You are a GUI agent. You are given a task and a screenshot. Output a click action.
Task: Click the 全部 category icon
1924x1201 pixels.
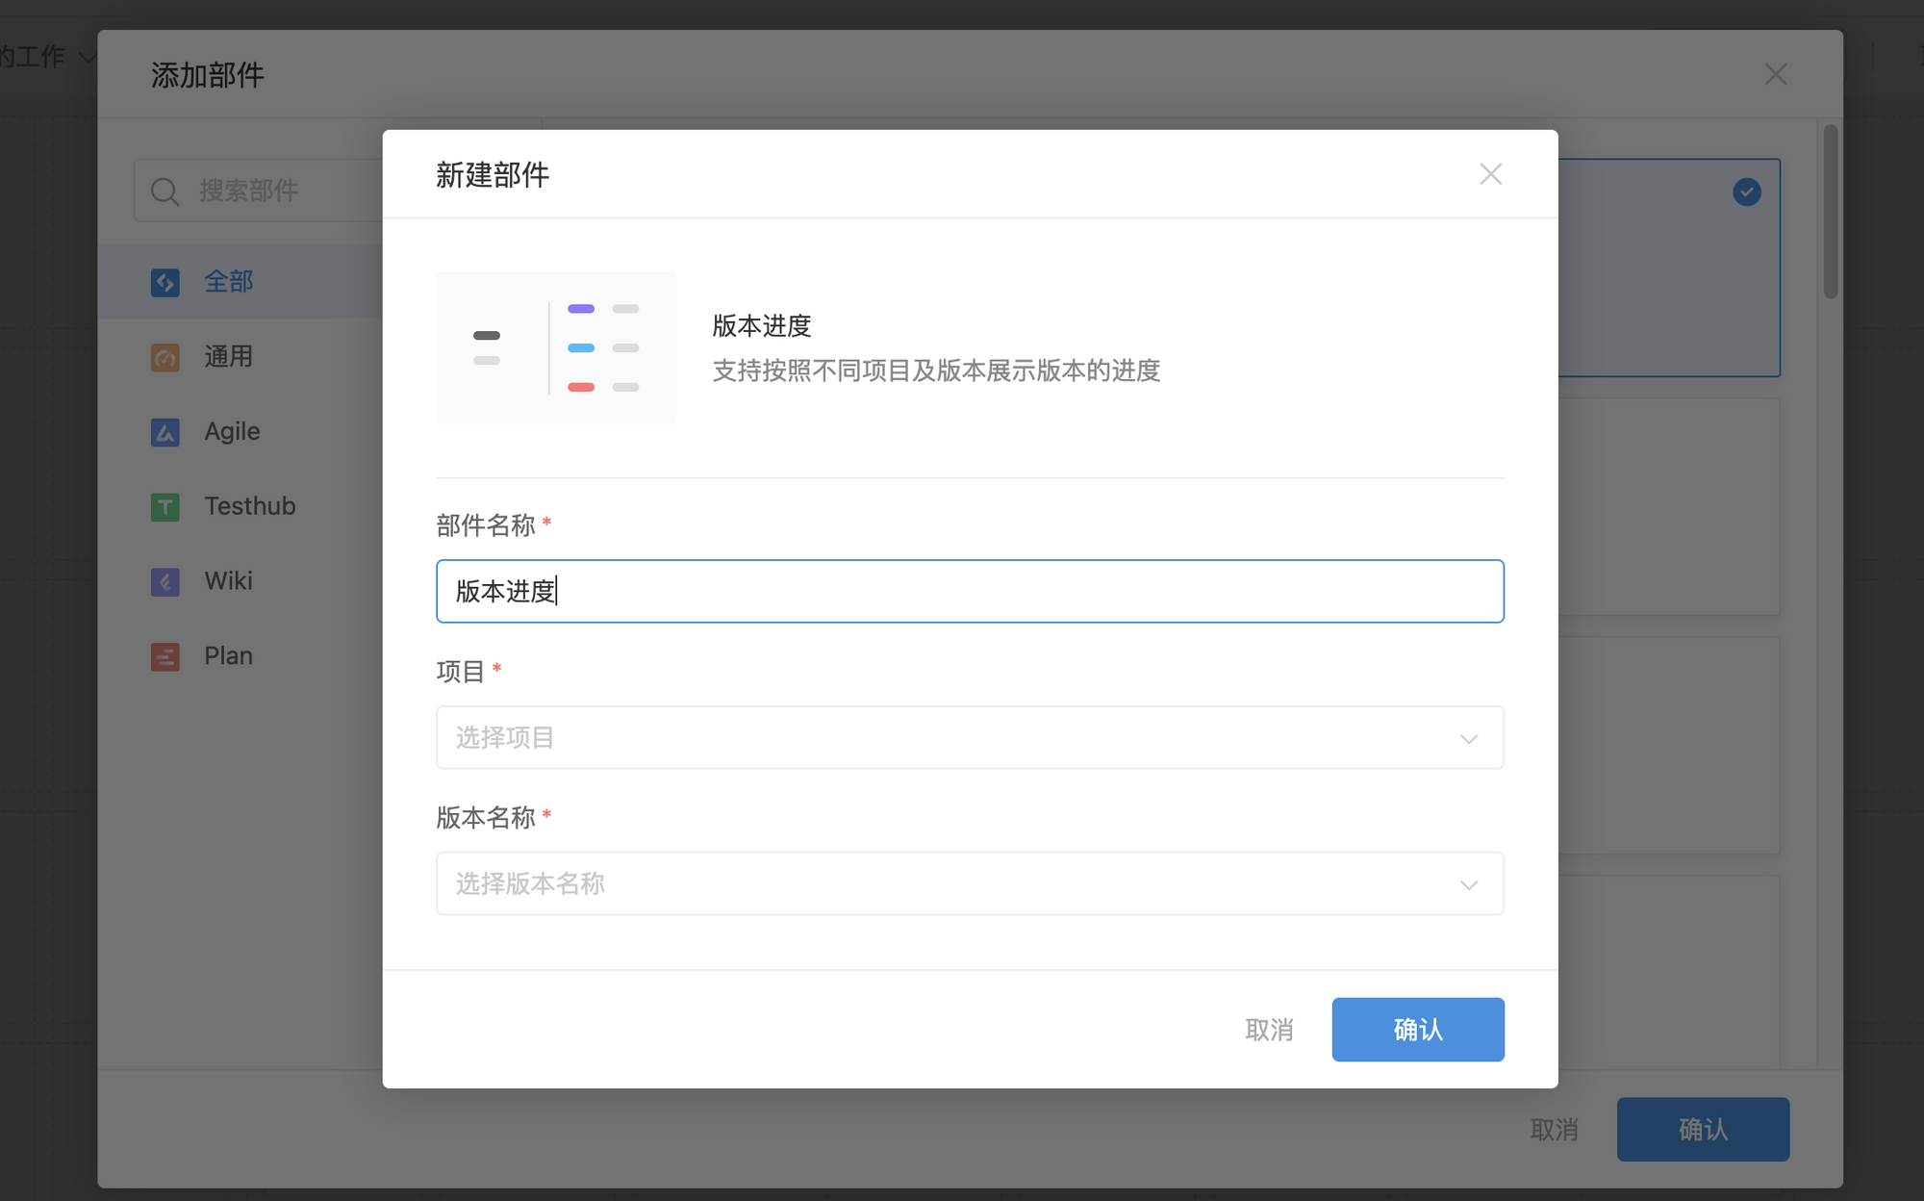(x=165, y=282)
